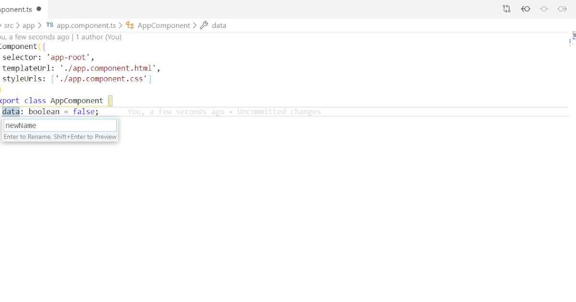Expand the src breadcrumb dropdown
The width and height of the screenshot is (576, 302).
pyautogui.click(x=8, y=25)
